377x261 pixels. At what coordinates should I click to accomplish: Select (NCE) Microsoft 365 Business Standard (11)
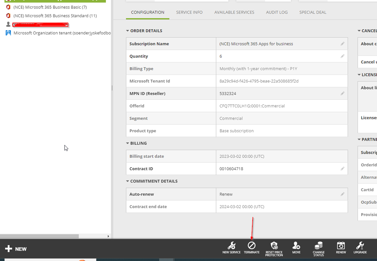click(x=55, y=16)
